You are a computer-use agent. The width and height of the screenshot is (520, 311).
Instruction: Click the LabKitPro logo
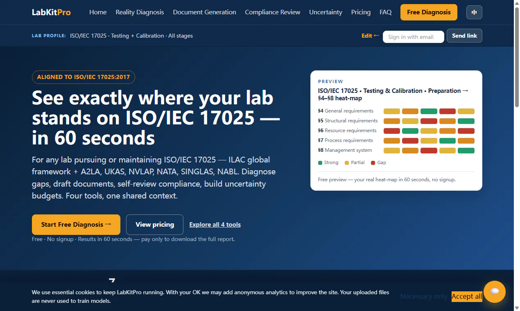click(51, 12)
